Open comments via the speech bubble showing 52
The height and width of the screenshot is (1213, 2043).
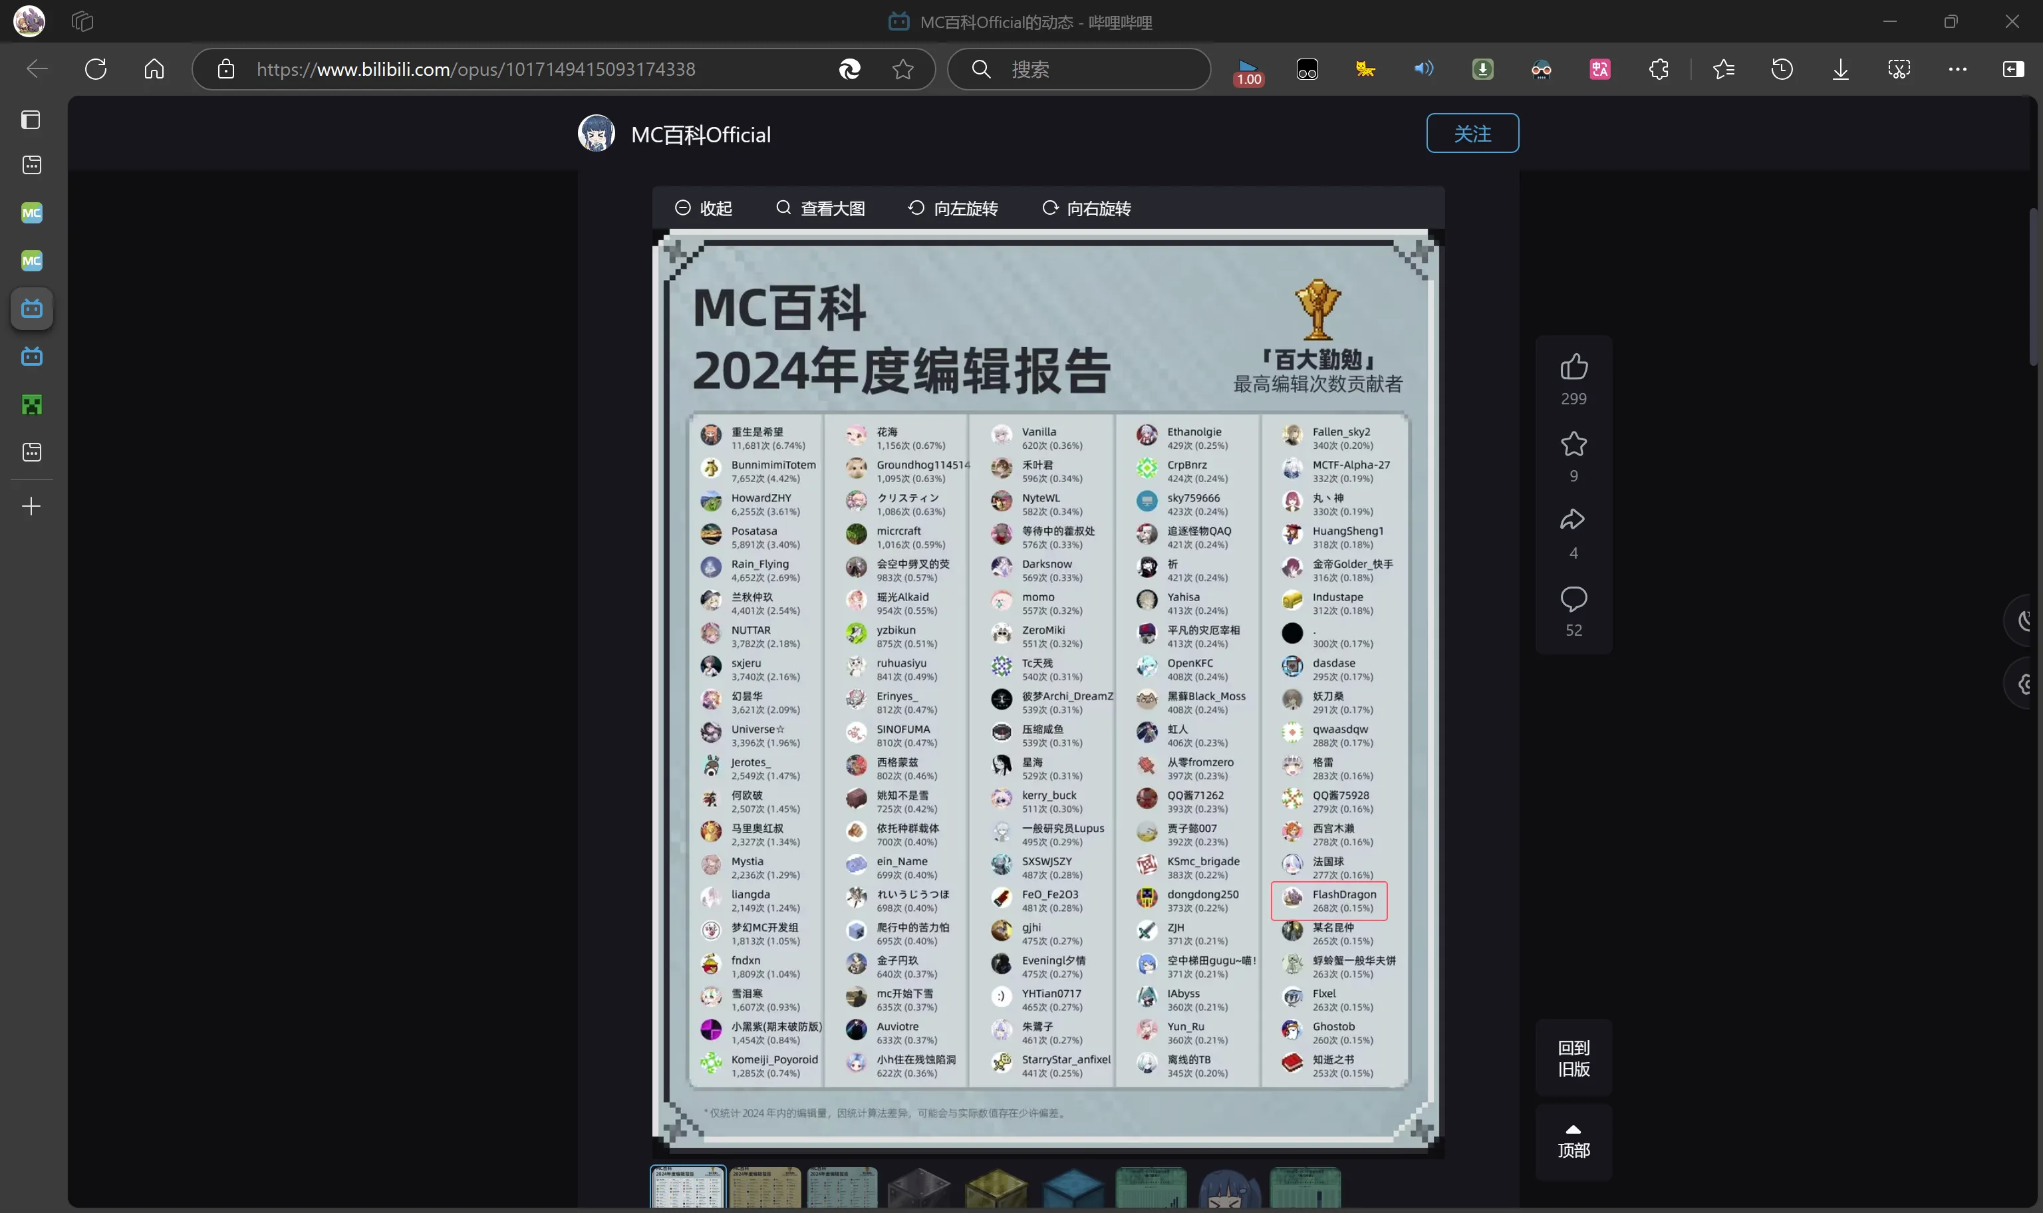click(1573, 599)
